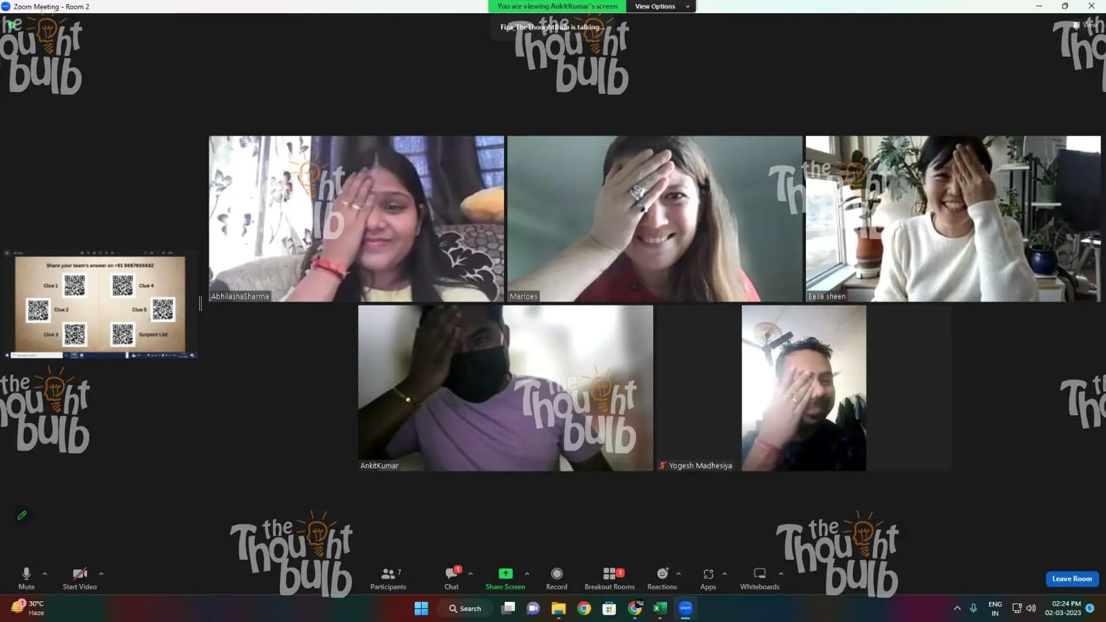Image resolution: width=1106 pixels, height=622 pixels.
Task: Open Whiteboards
Action: pyautogui.click(x=760, y=578)
